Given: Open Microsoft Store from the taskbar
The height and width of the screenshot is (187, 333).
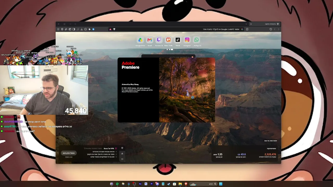Looking at the screenshot, I should click(174, 184).
